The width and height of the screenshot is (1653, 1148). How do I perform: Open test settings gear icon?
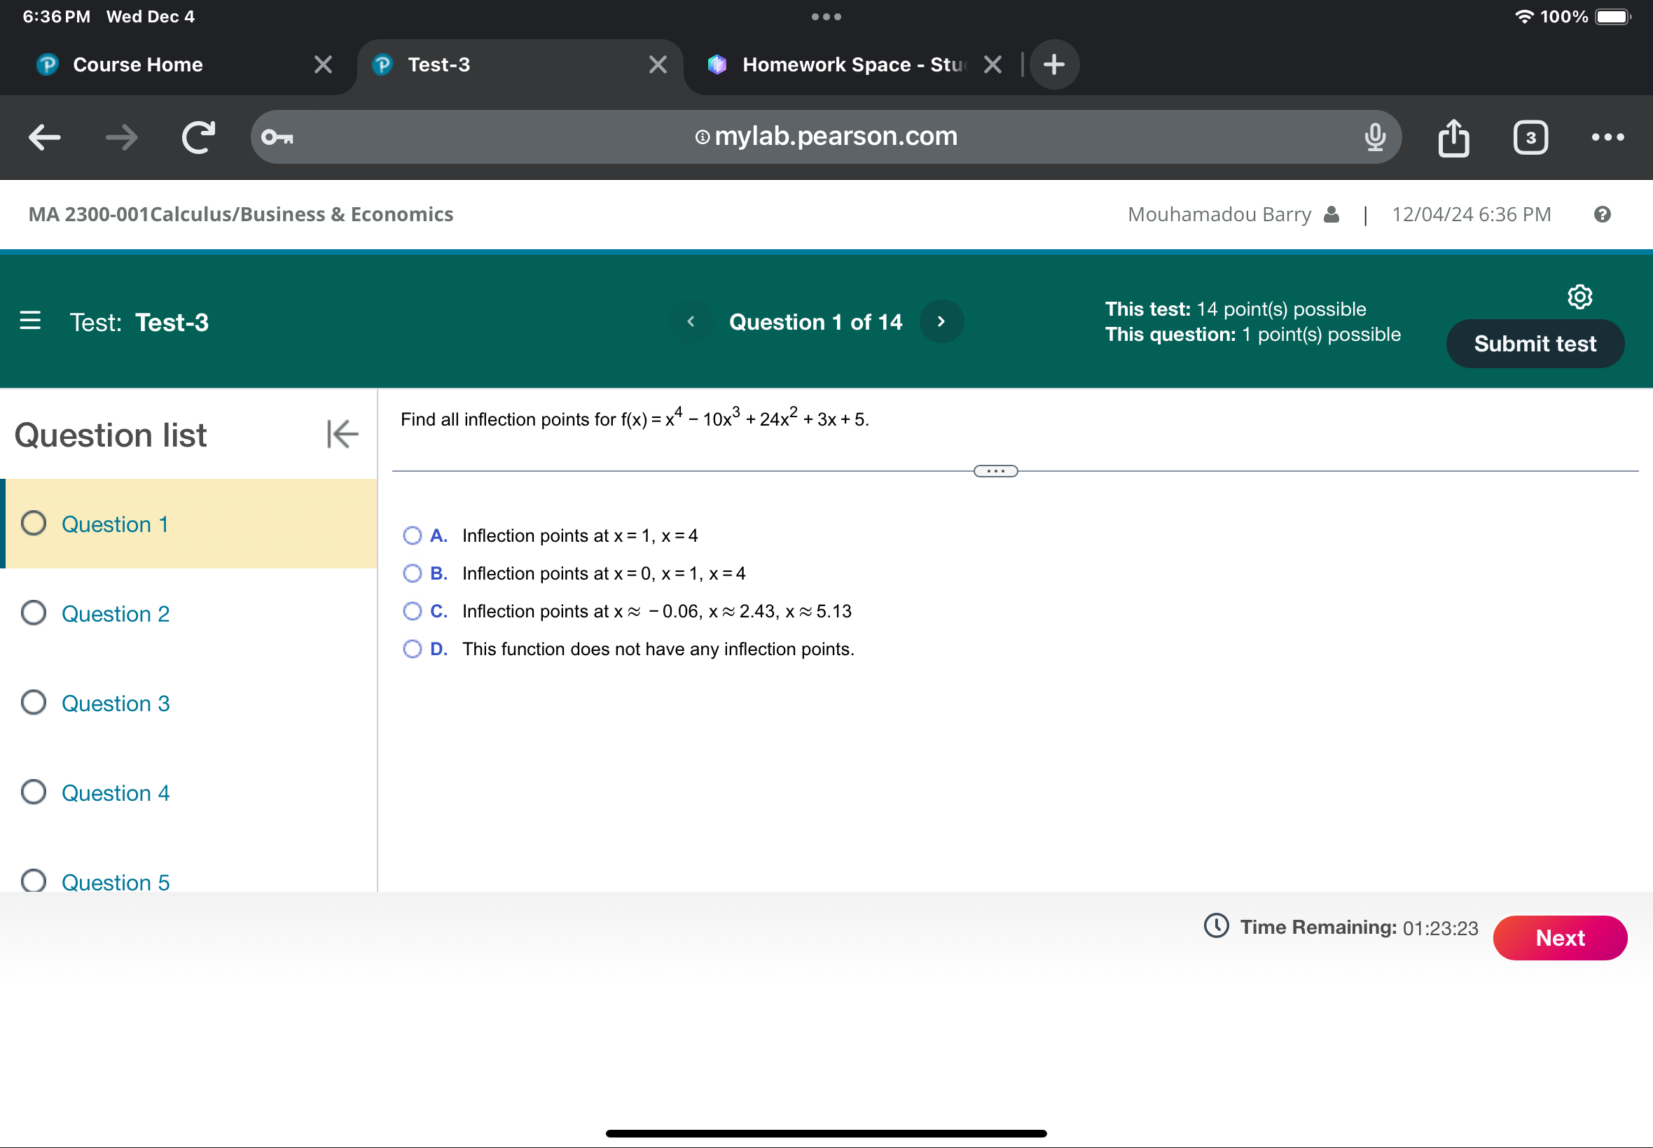1579,296
